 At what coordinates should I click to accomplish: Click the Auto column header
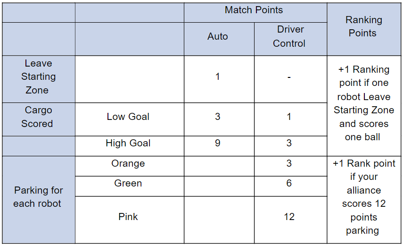tap(218, 36)
